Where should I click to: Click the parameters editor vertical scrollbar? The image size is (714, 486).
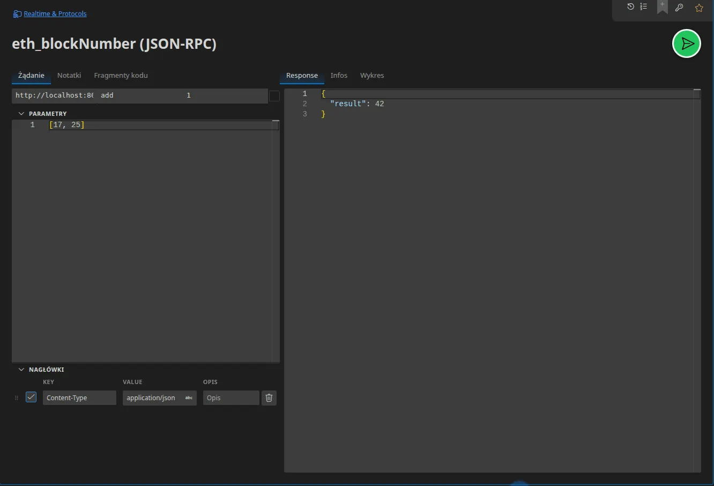[276, 241]
